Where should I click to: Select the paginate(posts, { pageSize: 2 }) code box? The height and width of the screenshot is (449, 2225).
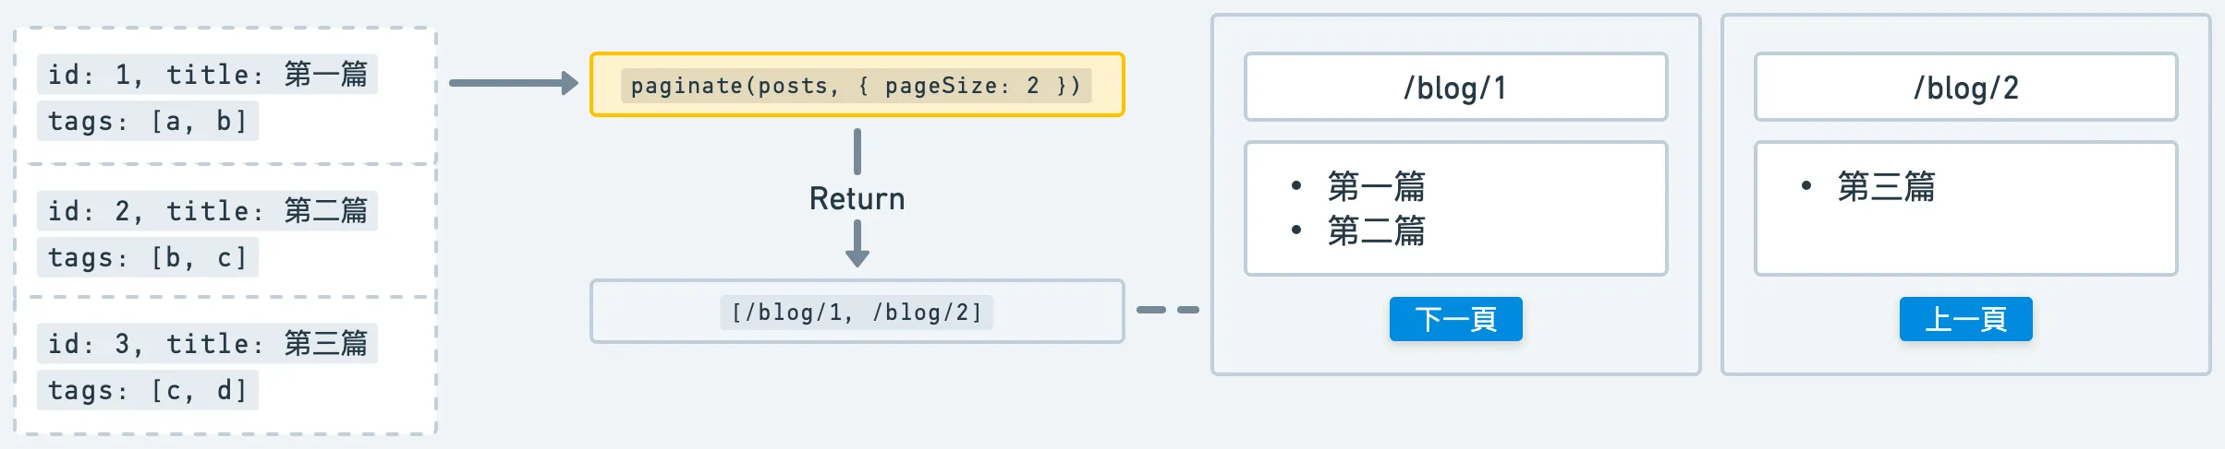click(x=857, y=85)
